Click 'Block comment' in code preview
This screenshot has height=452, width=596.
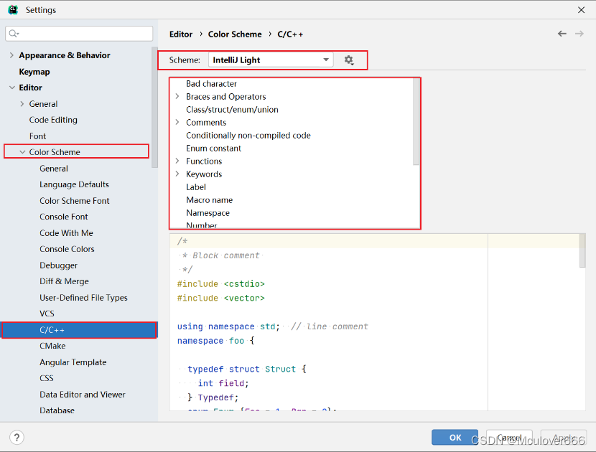[x=225, y=255]
